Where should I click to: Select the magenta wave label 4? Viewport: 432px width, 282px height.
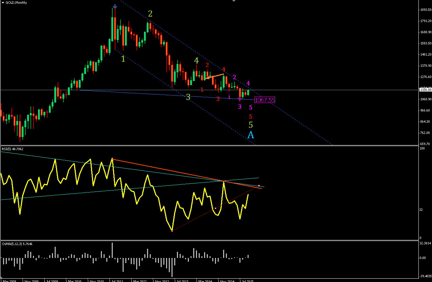(248, 83)
